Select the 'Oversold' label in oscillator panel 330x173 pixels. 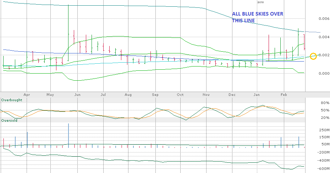click(x=10, y=121)
